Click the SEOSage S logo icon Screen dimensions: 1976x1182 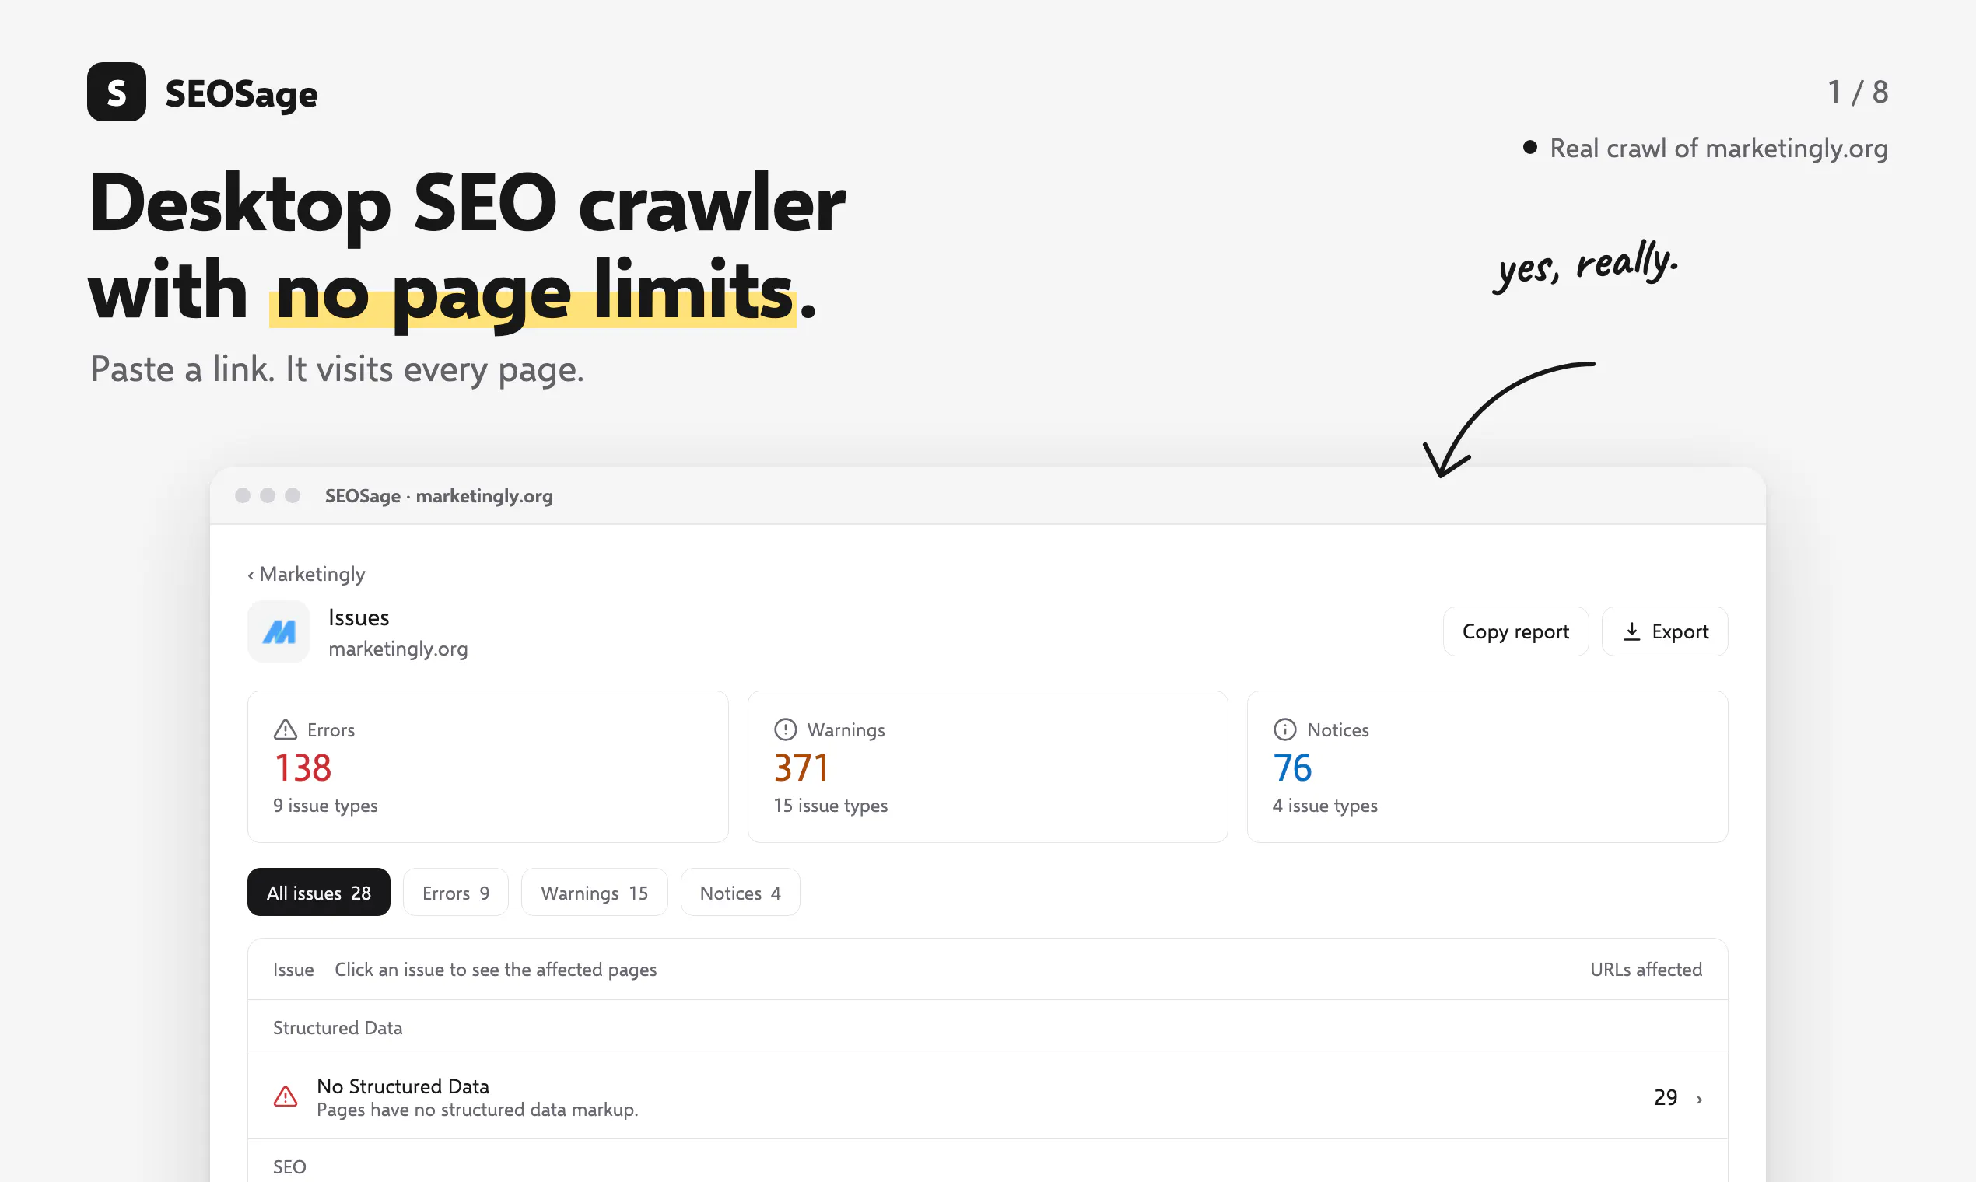(117, 92)
